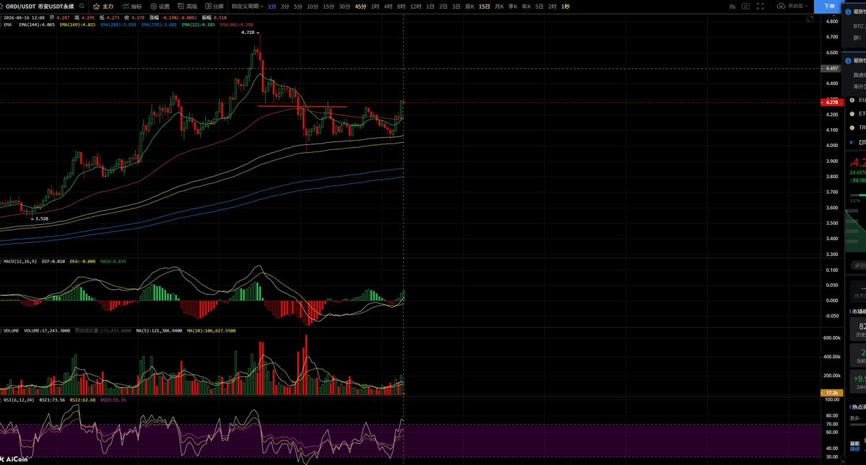Select the EMA(144) legend value
This screenshot has width=866, height=465.
pos(37,25)
